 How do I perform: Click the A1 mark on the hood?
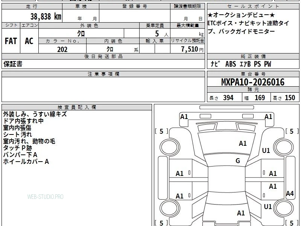243,144
